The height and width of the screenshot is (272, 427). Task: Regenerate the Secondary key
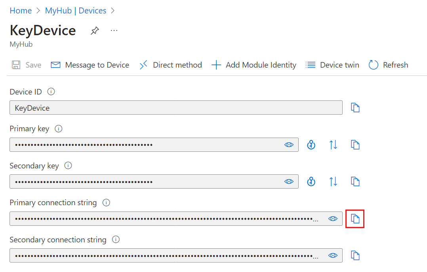(311, 181)
